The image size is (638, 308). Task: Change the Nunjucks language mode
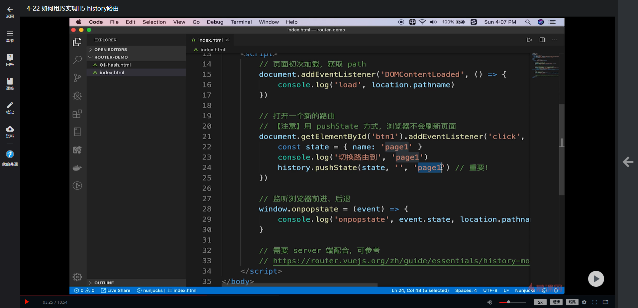525,290
